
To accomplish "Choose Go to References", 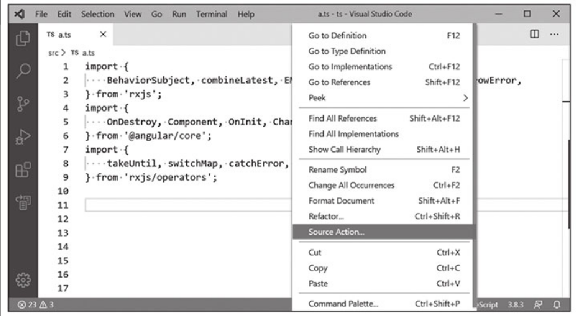I will coord(384,82).
